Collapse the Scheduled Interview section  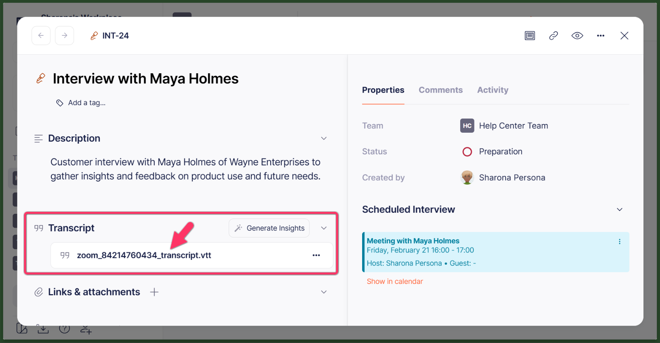coord(619,210)
